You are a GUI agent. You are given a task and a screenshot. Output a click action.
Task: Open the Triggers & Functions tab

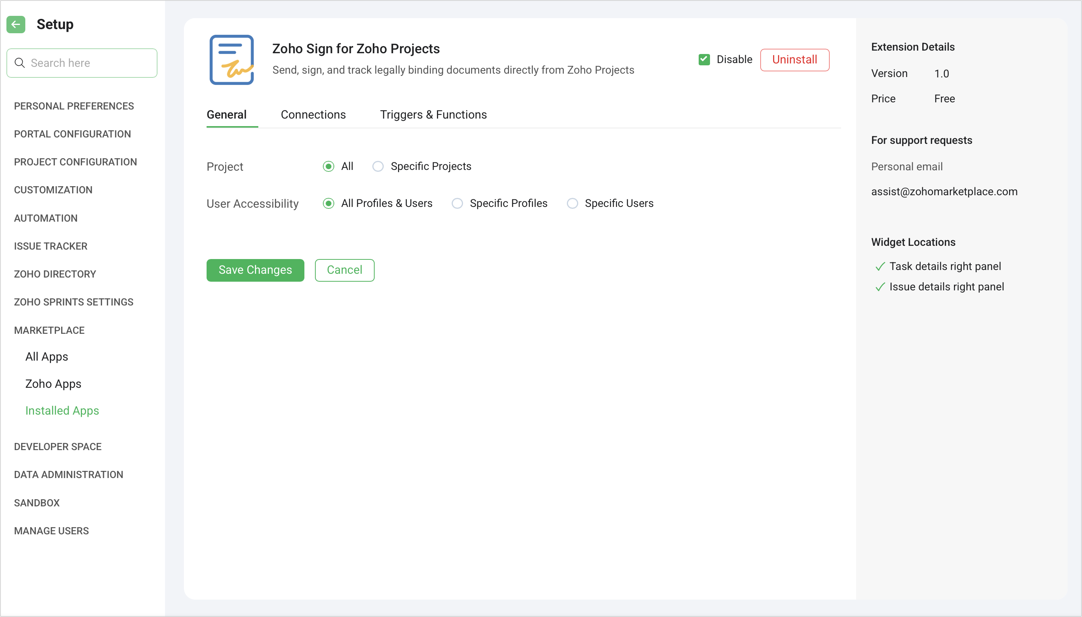pos(433,115)
